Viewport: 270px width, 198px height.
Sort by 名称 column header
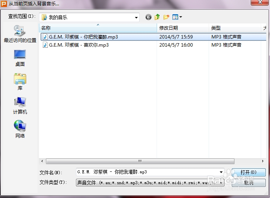click(x=98, y=28)
